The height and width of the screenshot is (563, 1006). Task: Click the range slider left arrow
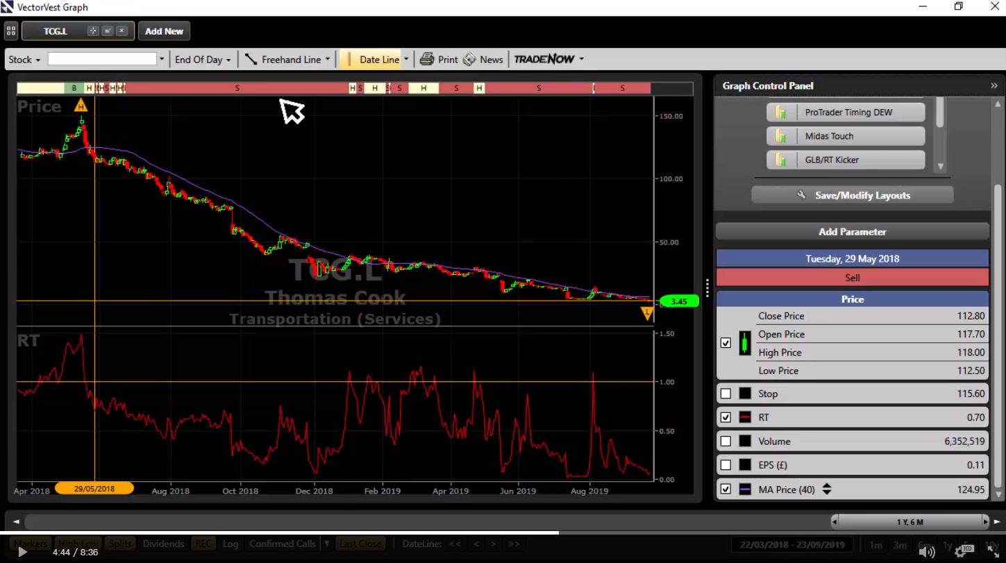tap(835, 521)
